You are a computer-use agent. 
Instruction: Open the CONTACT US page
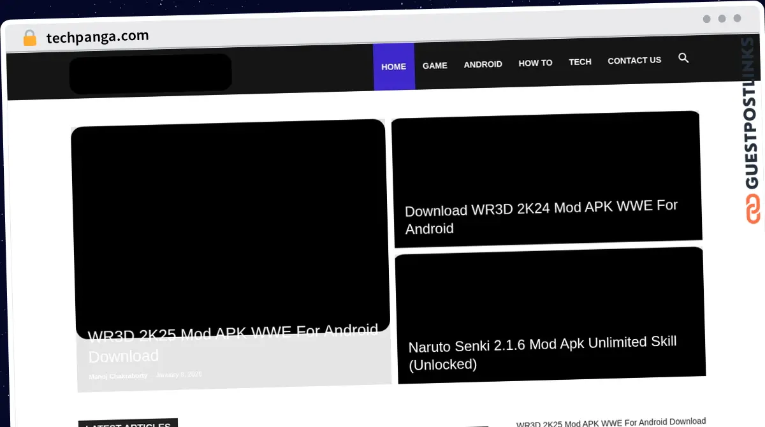[x=634, y=61]
